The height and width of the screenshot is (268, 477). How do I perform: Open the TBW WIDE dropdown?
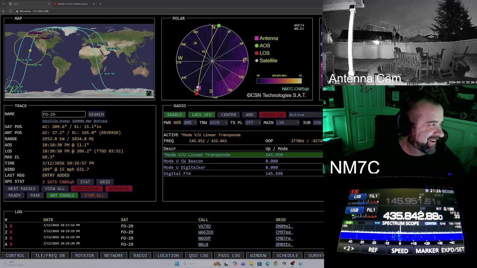(x=218, y=122)
